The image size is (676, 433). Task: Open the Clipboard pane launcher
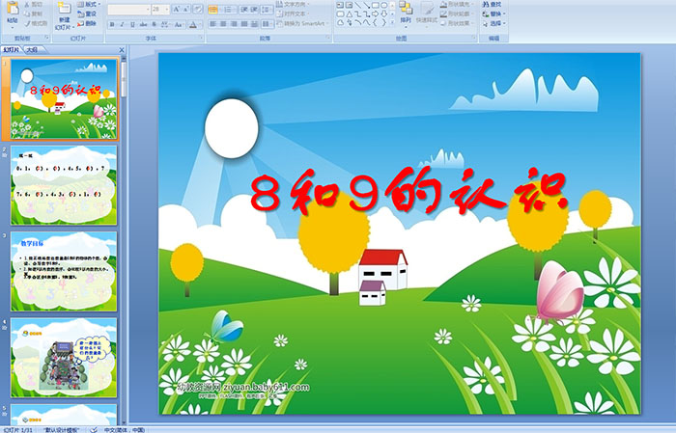(46, 39)
